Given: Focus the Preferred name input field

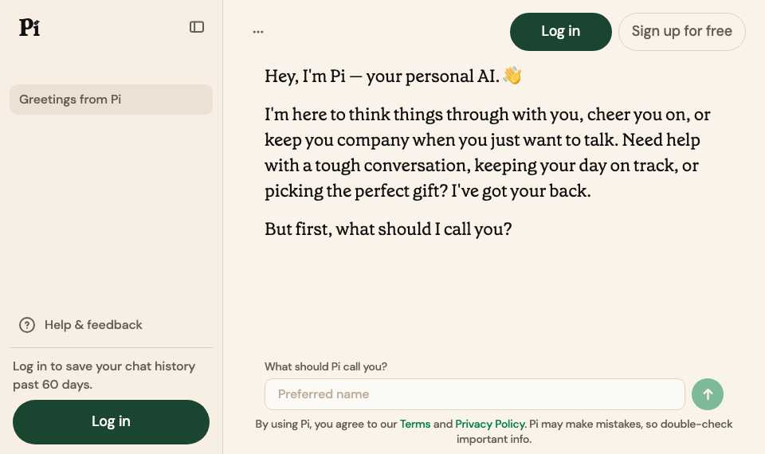Looking at the screenshot, I should [475, 394].
